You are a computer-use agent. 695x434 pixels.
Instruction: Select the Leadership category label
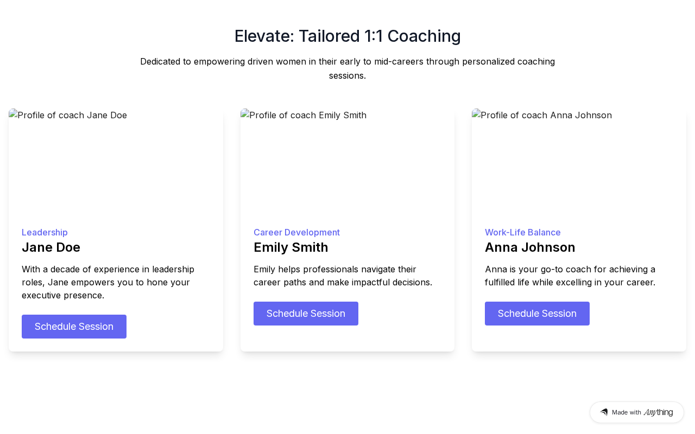point(45,232)
